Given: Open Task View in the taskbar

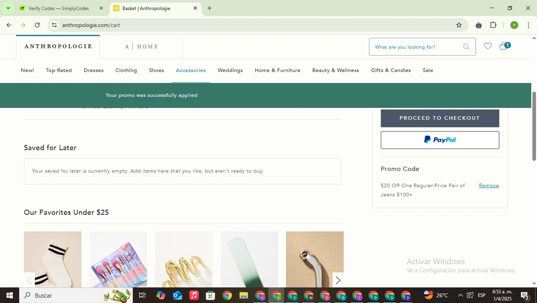Looking at the screenshot, I should pos(142,295).
